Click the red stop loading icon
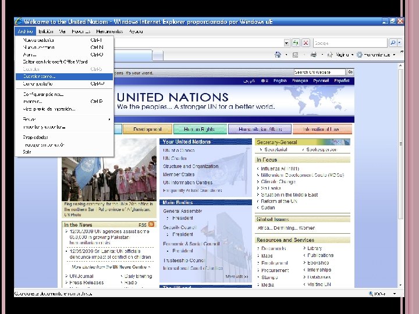The width and height of the screenshot is (419, 314). coord(306,42)
